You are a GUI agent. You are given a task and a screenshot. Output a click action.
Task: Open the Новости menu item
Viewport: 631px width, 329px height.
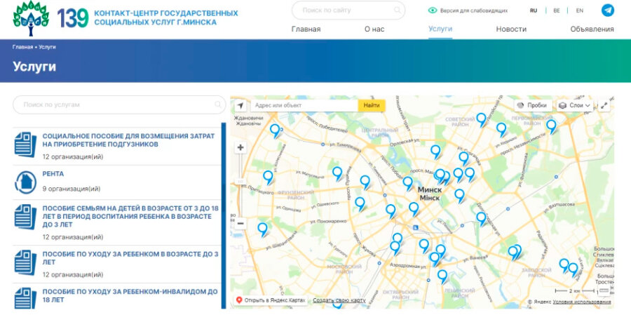(x=511, y=29)
